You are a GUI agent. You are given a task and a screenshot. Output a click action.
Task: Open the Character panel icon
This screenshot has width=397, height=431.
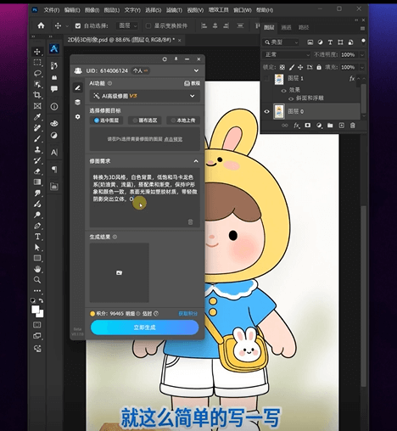[x=54, y=153]
